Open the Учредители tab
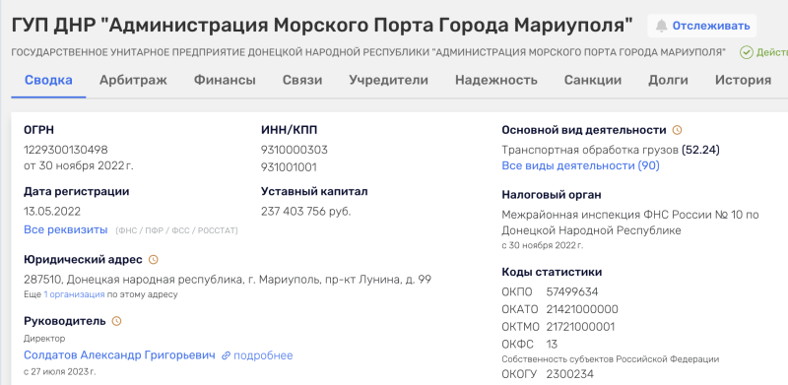The height and width of the screenshot is (385, 788). point(388,80)
